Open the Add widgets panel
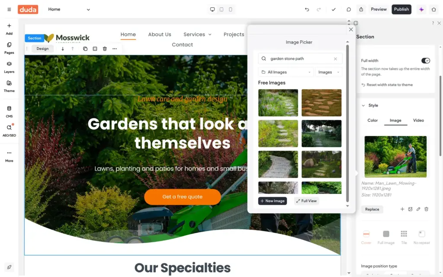The height and width of the screenshot is (277, 443). (9, 29)
